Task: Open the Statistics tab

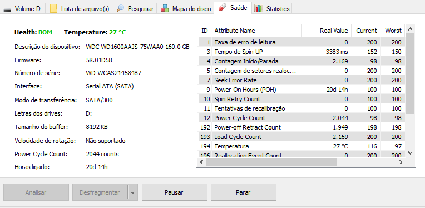Action: click(x=272, y=9)
